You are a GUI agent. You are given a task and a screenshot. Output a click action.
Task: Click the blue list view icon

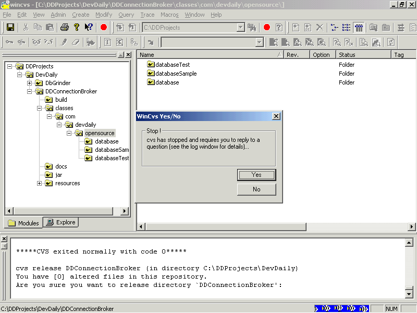[x=346, y=28]
